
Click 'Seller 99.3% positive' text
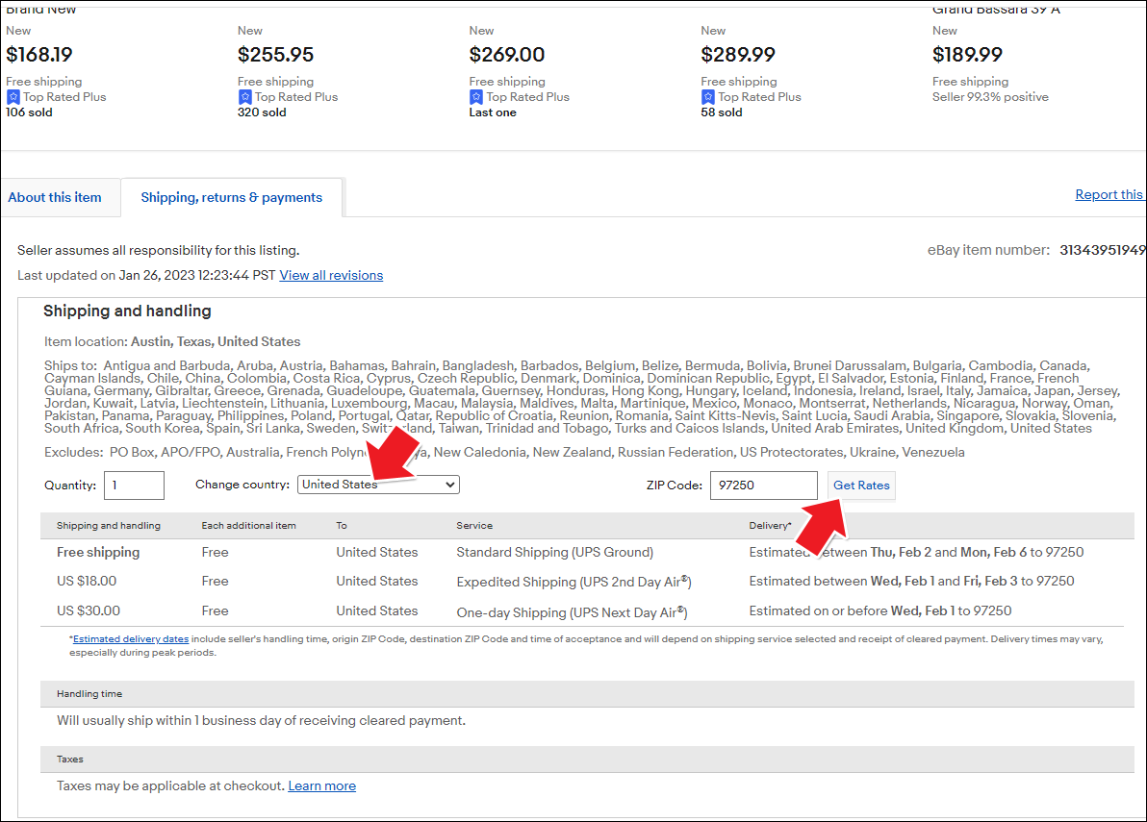(x=990, y=97)
